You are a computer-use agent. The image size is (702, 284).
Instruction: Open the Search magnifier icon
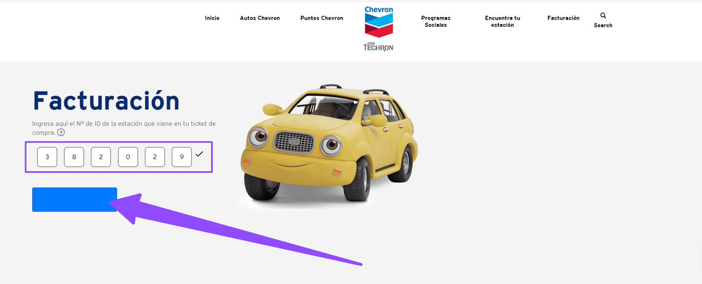pyautogui.click(x=603, y=15)
